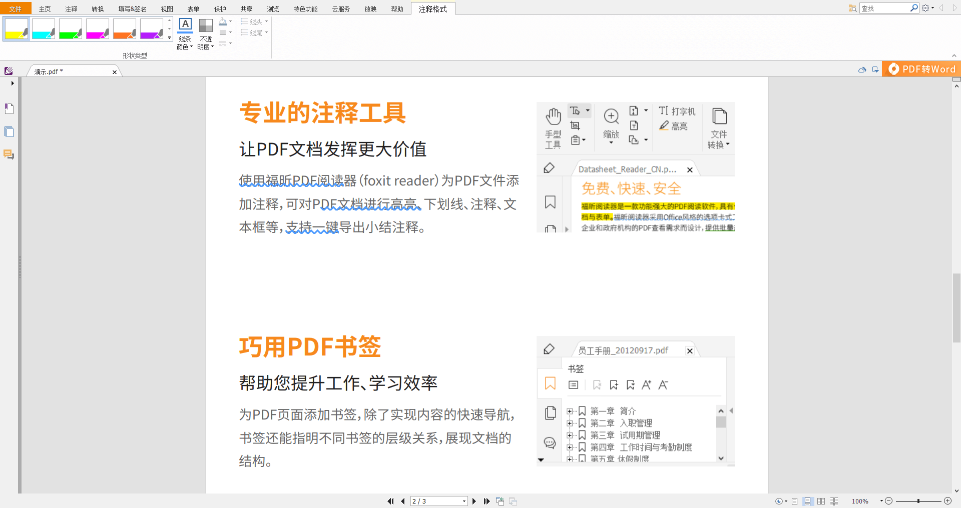Toggle the reading clock icon in the status bar
The height and width of the screenshot is (508, 961).
click(779, 501)
